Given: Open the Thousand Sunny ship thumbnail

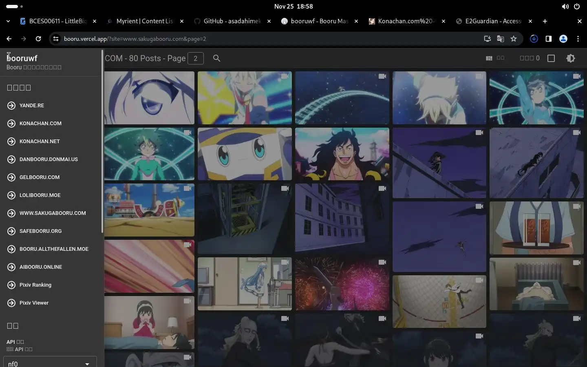Looking at the screenshot, I should [x=149, y=210].
